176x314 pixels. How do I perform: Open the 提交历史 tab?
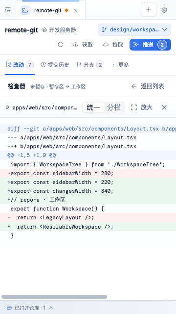click(55, 65)
